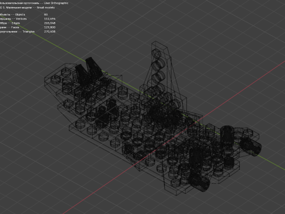Click the Small models collection label

(x=27, y=8)
